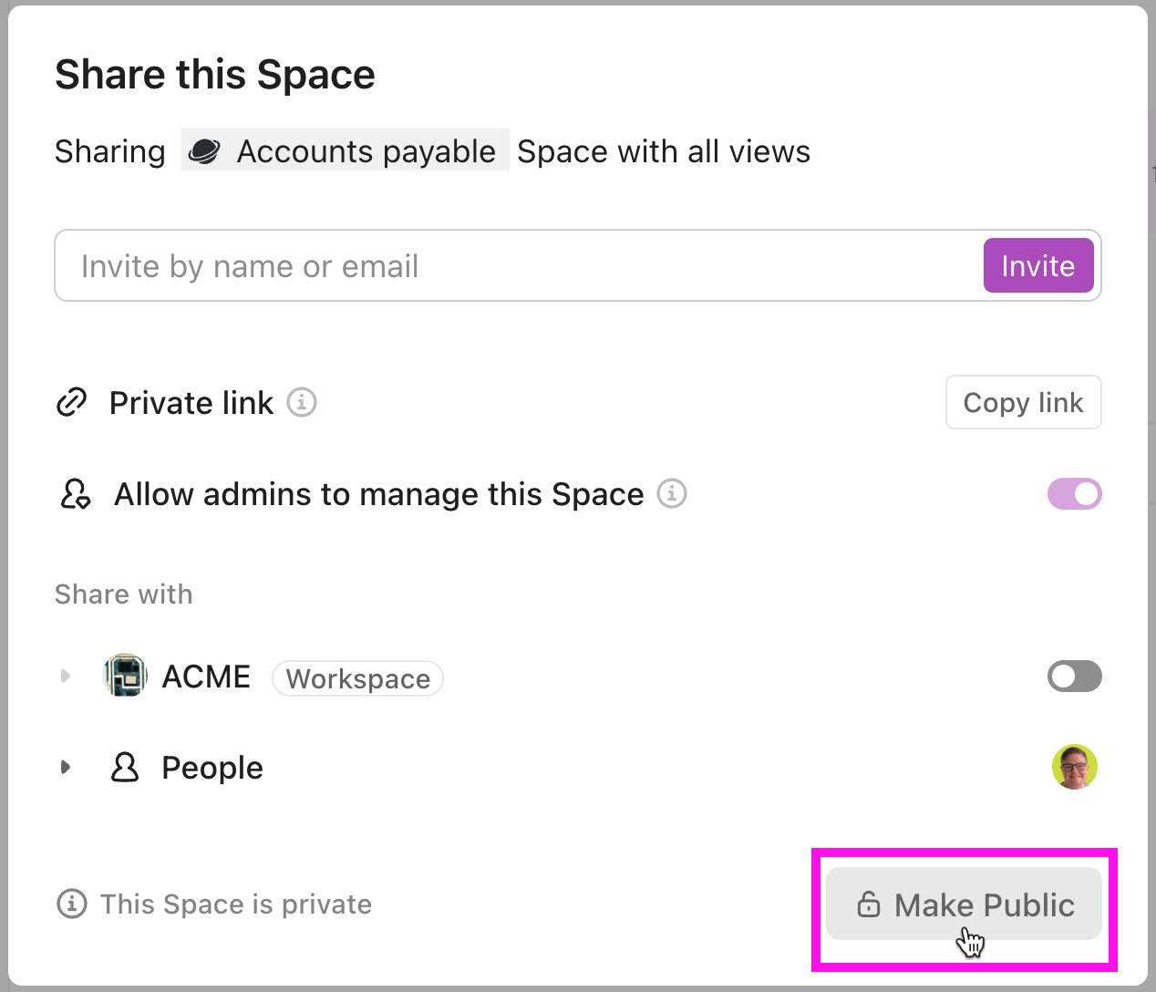This screenshot has height=992, width=1156.
Task: Expand the People section
Action: click(65, 767)
